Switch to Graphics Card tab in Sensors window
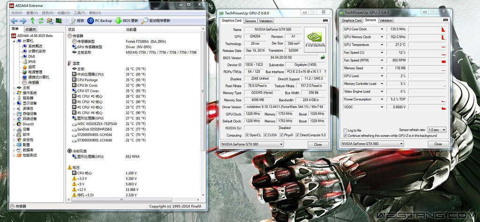 pos(352,21)
